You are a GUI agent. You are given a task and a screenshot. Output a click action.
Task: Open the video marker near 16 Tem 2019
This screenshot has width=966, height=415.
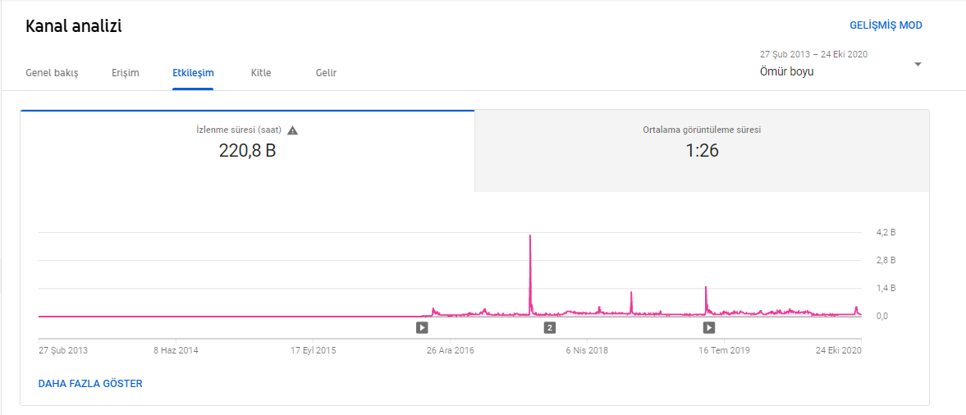click(x=709, y=327)
